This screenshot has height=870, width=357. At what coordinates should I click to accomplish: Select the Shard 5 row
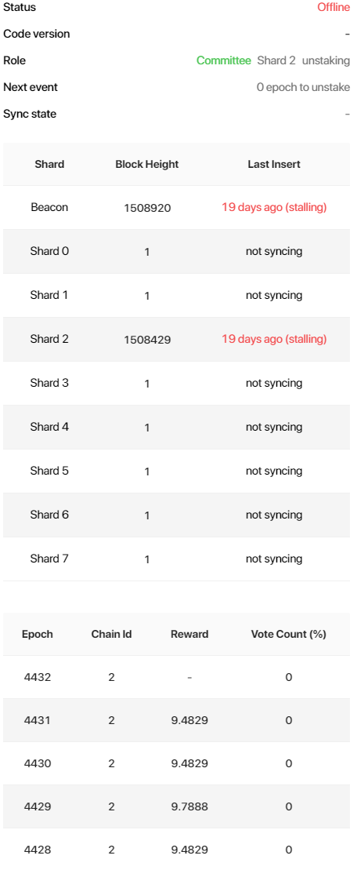coord(176,471)
